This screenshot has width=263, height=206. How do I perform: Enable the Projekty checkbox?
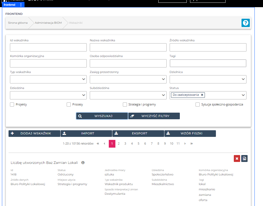tap(12, 105)
